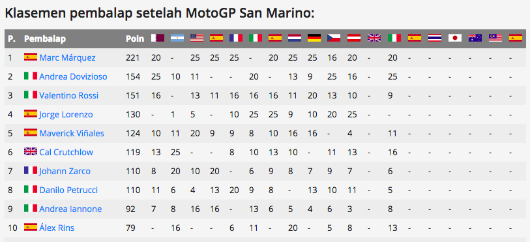The width and height of the screenshot is (530, 242).
Task: Open Cal Crutchlow rider link
Action: coord(66,153)
